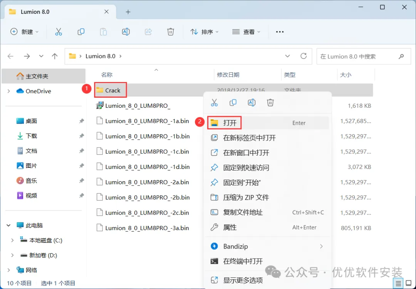Expand 新加卷 (D:) tree node
This screenshot has height=289, width=416.
(12, 255)
